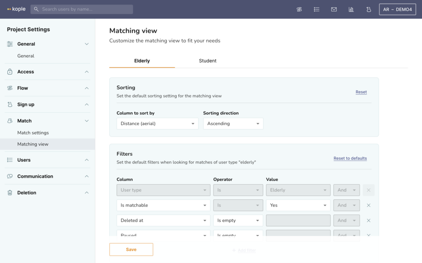This screenshot has width=422, height=263.
Task: Collapse the General section chevron
Action: click(87, 44)
